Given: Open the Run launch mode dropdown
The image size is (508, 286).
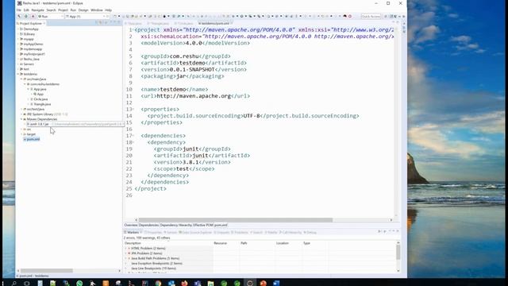Looking at the screenshot, I should point(51,16).
